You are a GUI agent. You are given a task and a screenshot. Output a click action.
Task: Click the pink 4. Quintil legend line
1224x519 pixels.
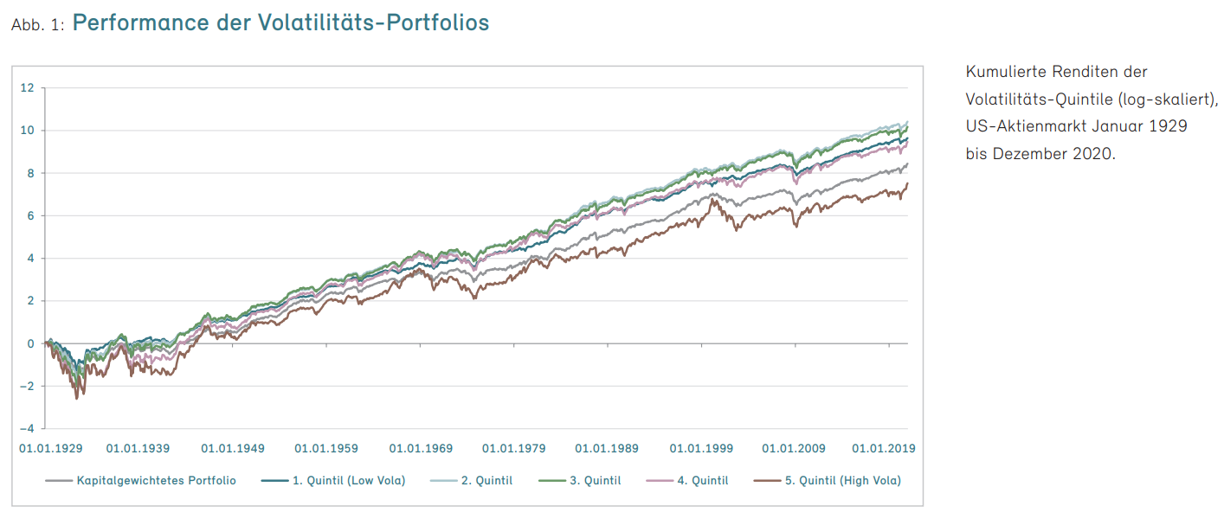(659, 480)
